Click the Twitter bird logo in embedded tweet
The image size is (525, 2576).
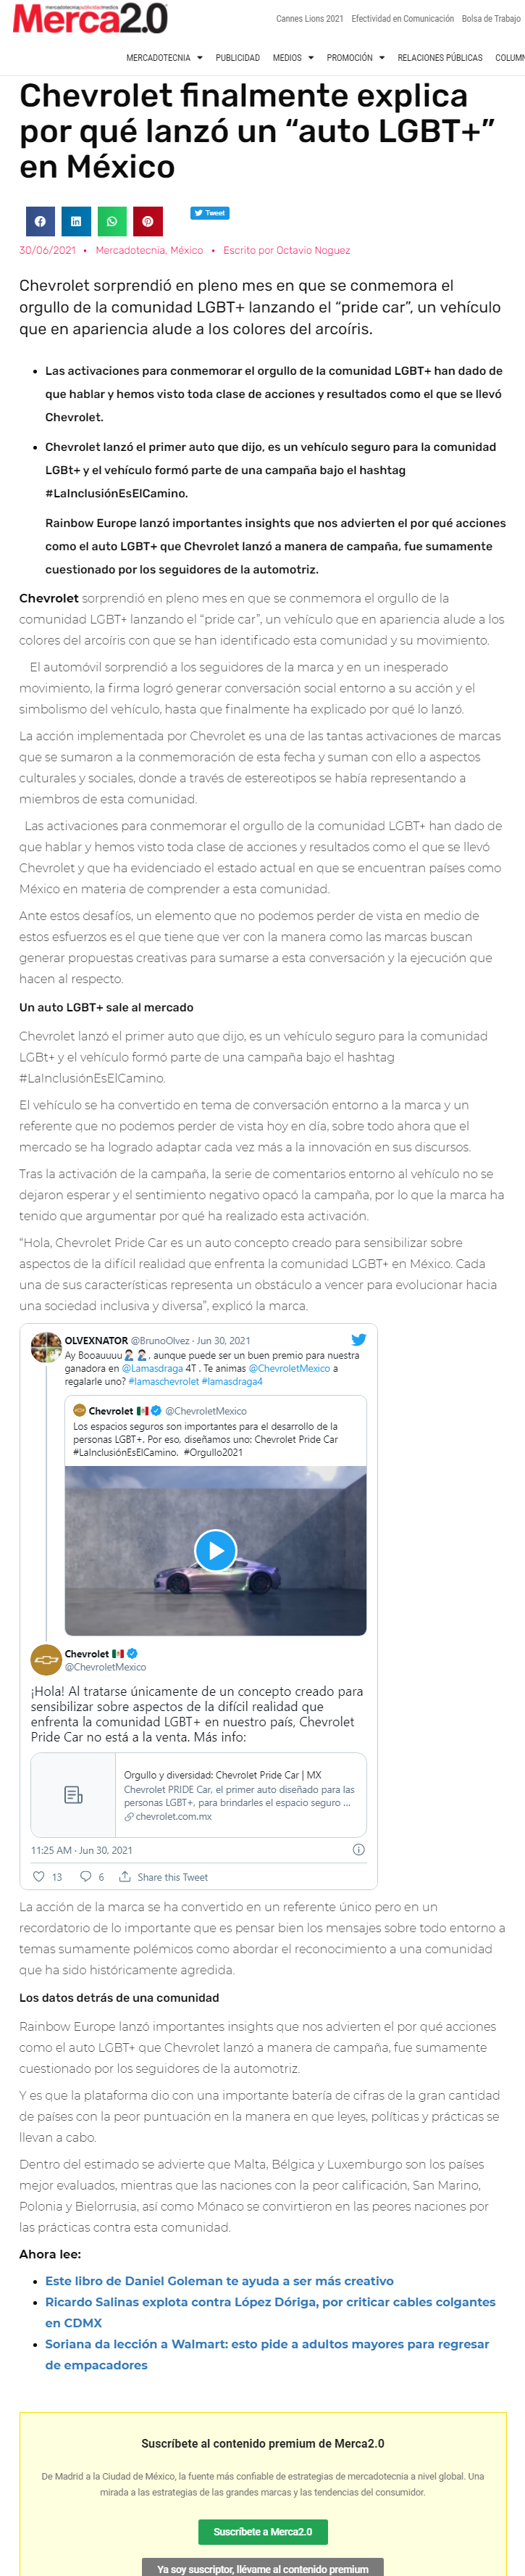click(358, 1340)
